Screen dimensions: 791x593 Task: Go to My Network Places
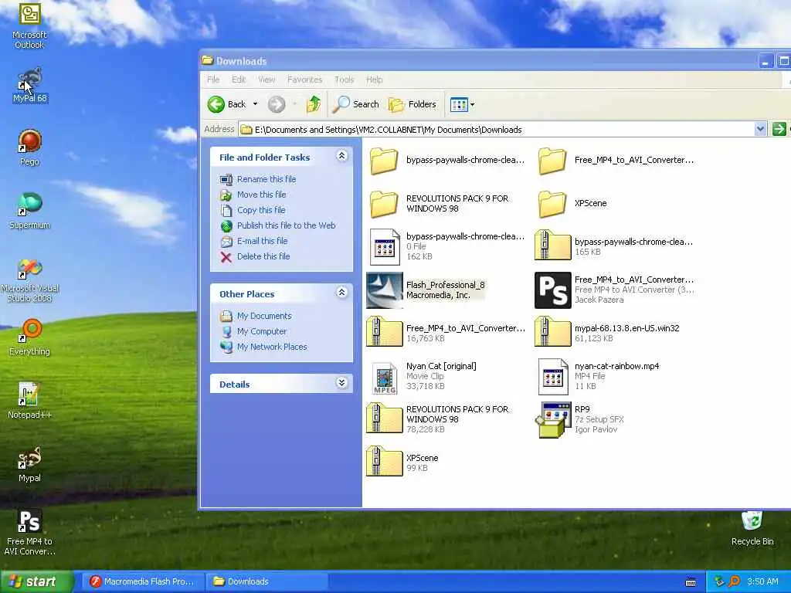272,347
